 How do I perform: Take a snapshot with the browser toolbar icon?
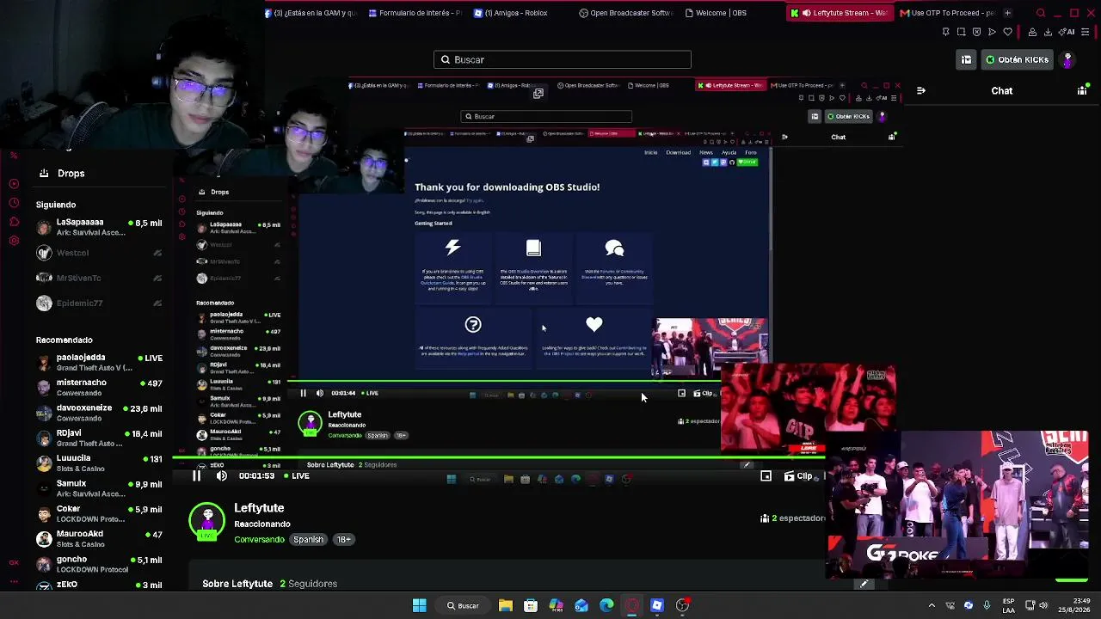[961, 33]
